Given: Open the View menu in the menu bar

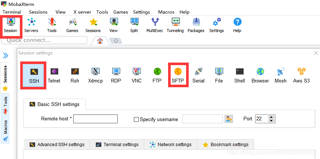Looking at the screenshot, I should 60,12.
